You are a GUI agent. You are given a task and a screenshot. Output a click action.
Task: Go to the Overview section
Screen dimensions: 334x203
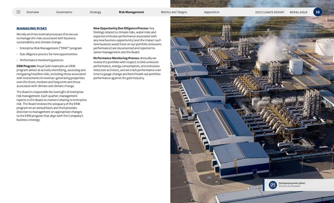(x=33, y=12)
